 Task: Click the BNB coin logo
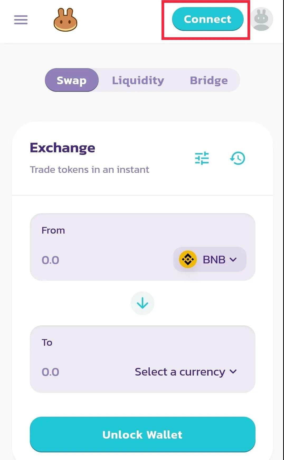pyautogui.click(x=188, y=259)
